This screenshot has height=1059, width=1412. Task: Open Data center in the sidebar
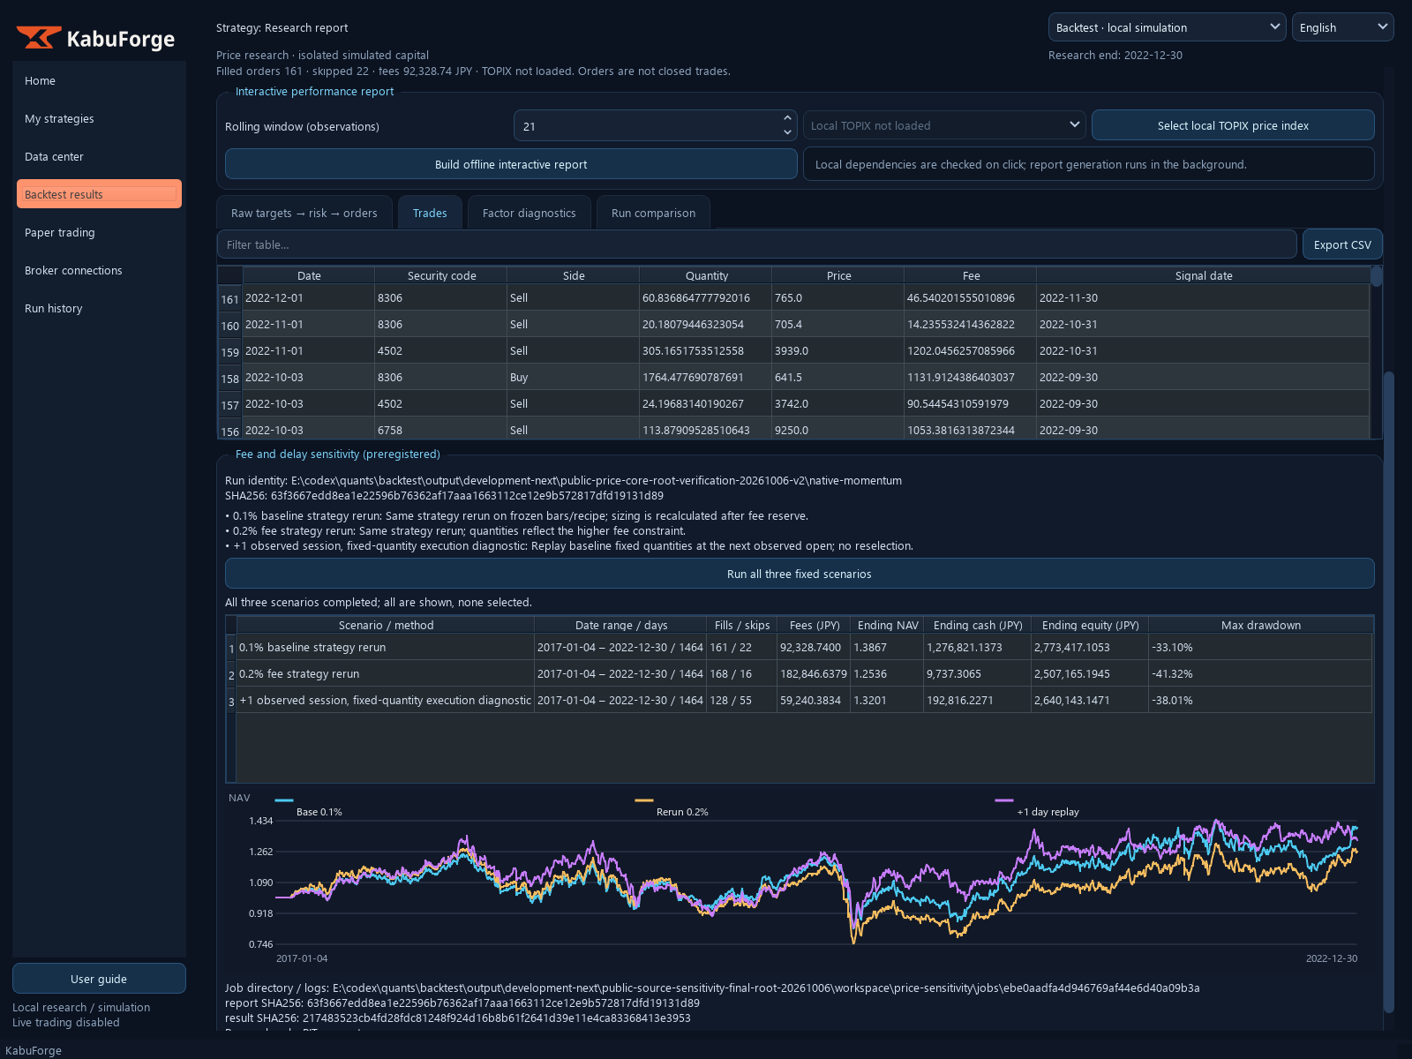pyautogui.click(x=99, y=156)
